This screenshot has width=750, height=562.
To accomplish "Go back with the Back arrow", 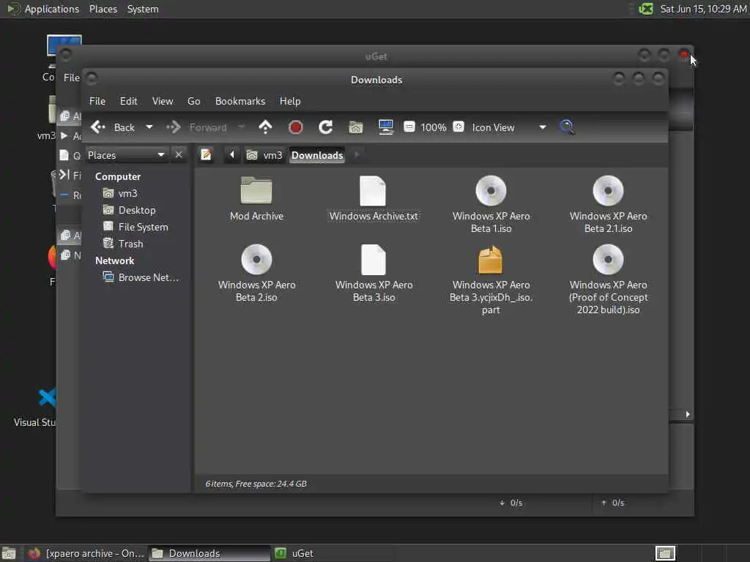I will [x=112, y=127].
